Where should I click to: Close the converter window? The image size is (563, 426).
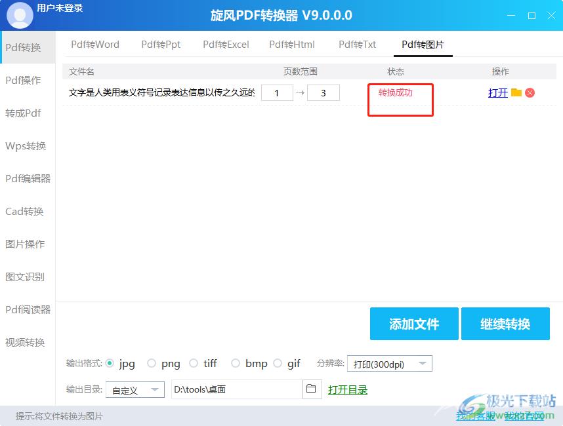click(x=551, y=16)
